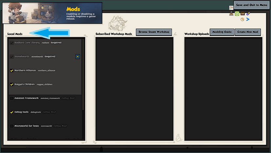Click the blue console prompt arrow icon

pos(248,19)
